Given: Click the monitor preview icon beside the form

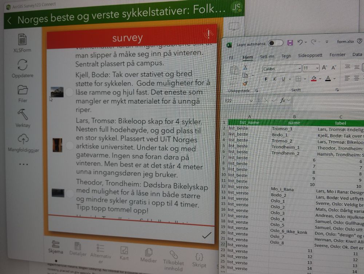Looking at the screenshot, I should (234, 26).
